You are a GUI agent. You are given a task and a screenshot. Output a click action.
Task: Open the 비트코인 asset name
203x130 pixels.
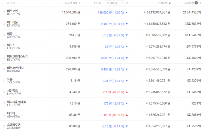click(13, 11)
